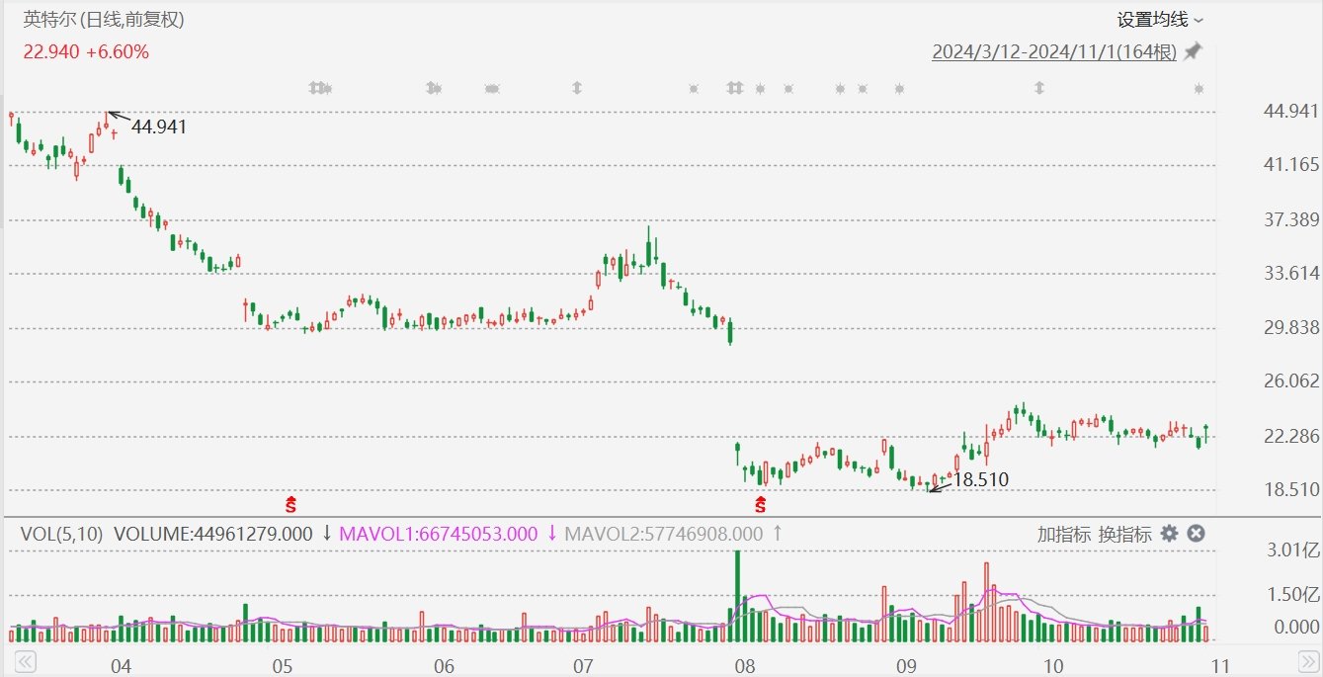Open the 设置均线 moving average dropdown
Screen dimensions: 1323x677
pyautogui.click(x=1160, y=20)
